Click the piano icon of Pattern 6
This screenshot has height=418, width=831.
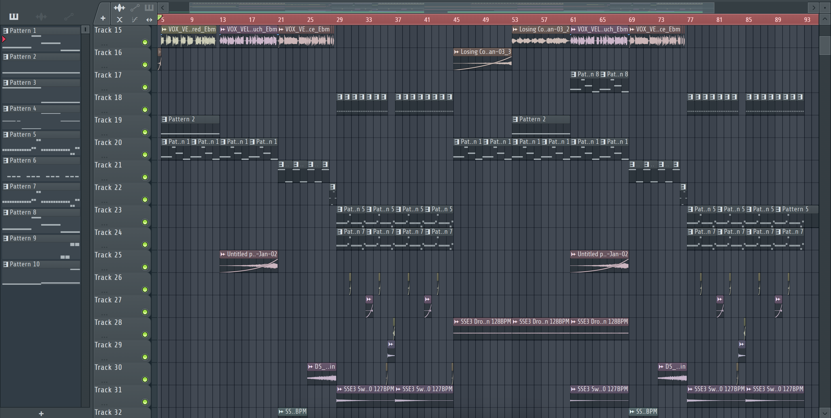click(x=5, y=161)
